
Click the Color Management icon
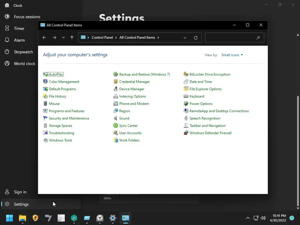coord(45,81)
